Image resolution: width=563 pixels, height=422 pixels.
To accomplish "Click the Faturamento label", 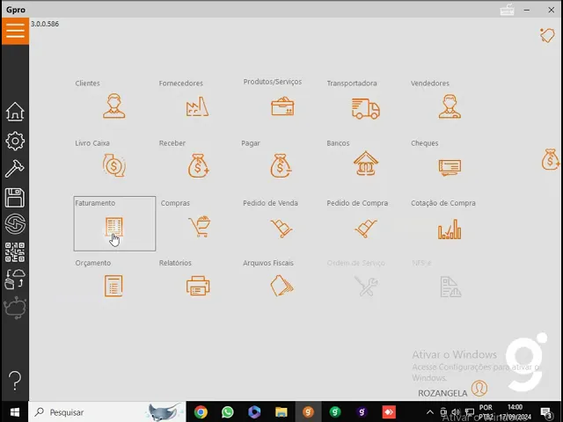I will point(95,203).
